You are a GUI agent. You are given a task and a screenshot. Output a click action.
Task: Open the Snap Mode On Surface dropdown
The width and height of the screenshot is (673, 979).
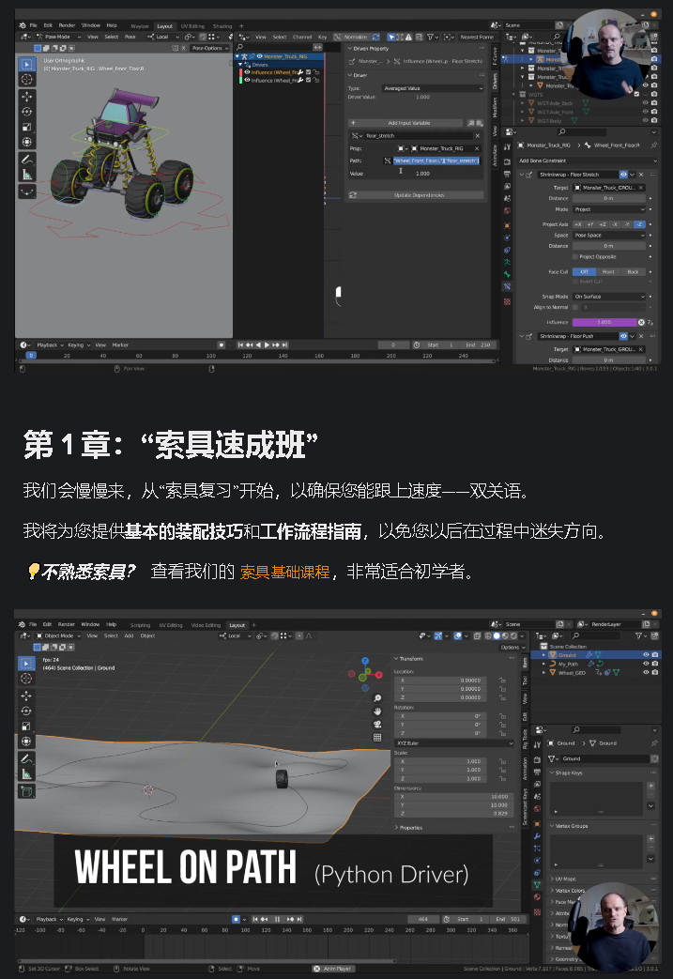[608, 297]
